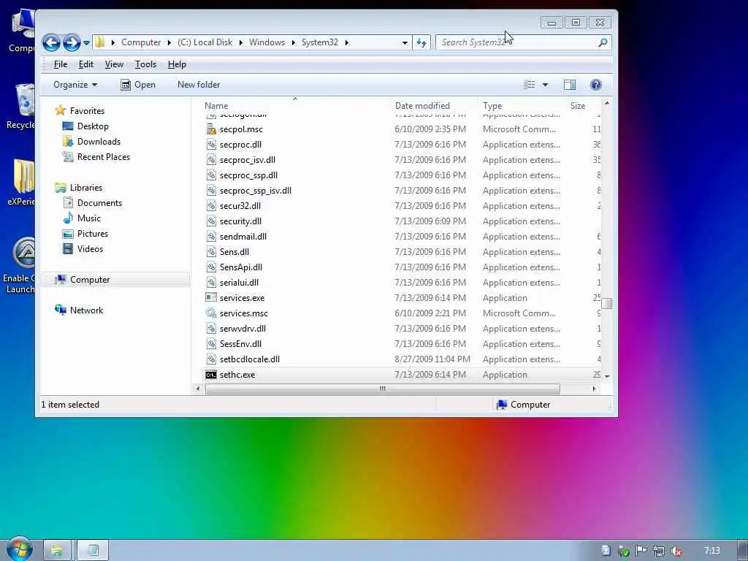Open the recent pages dropdown next to Forward
Screen dimensions: 748x561
click(x=86, y=43)
